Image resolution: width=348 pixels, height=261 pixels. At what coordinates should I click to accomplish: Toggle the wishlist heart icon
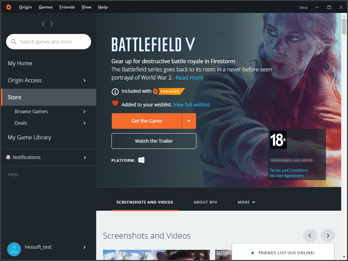115,103
